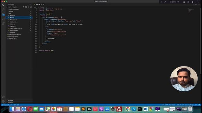Open Trash in the Dock
The width and height of the screenshot is (202, 113).
pos(190,109)
